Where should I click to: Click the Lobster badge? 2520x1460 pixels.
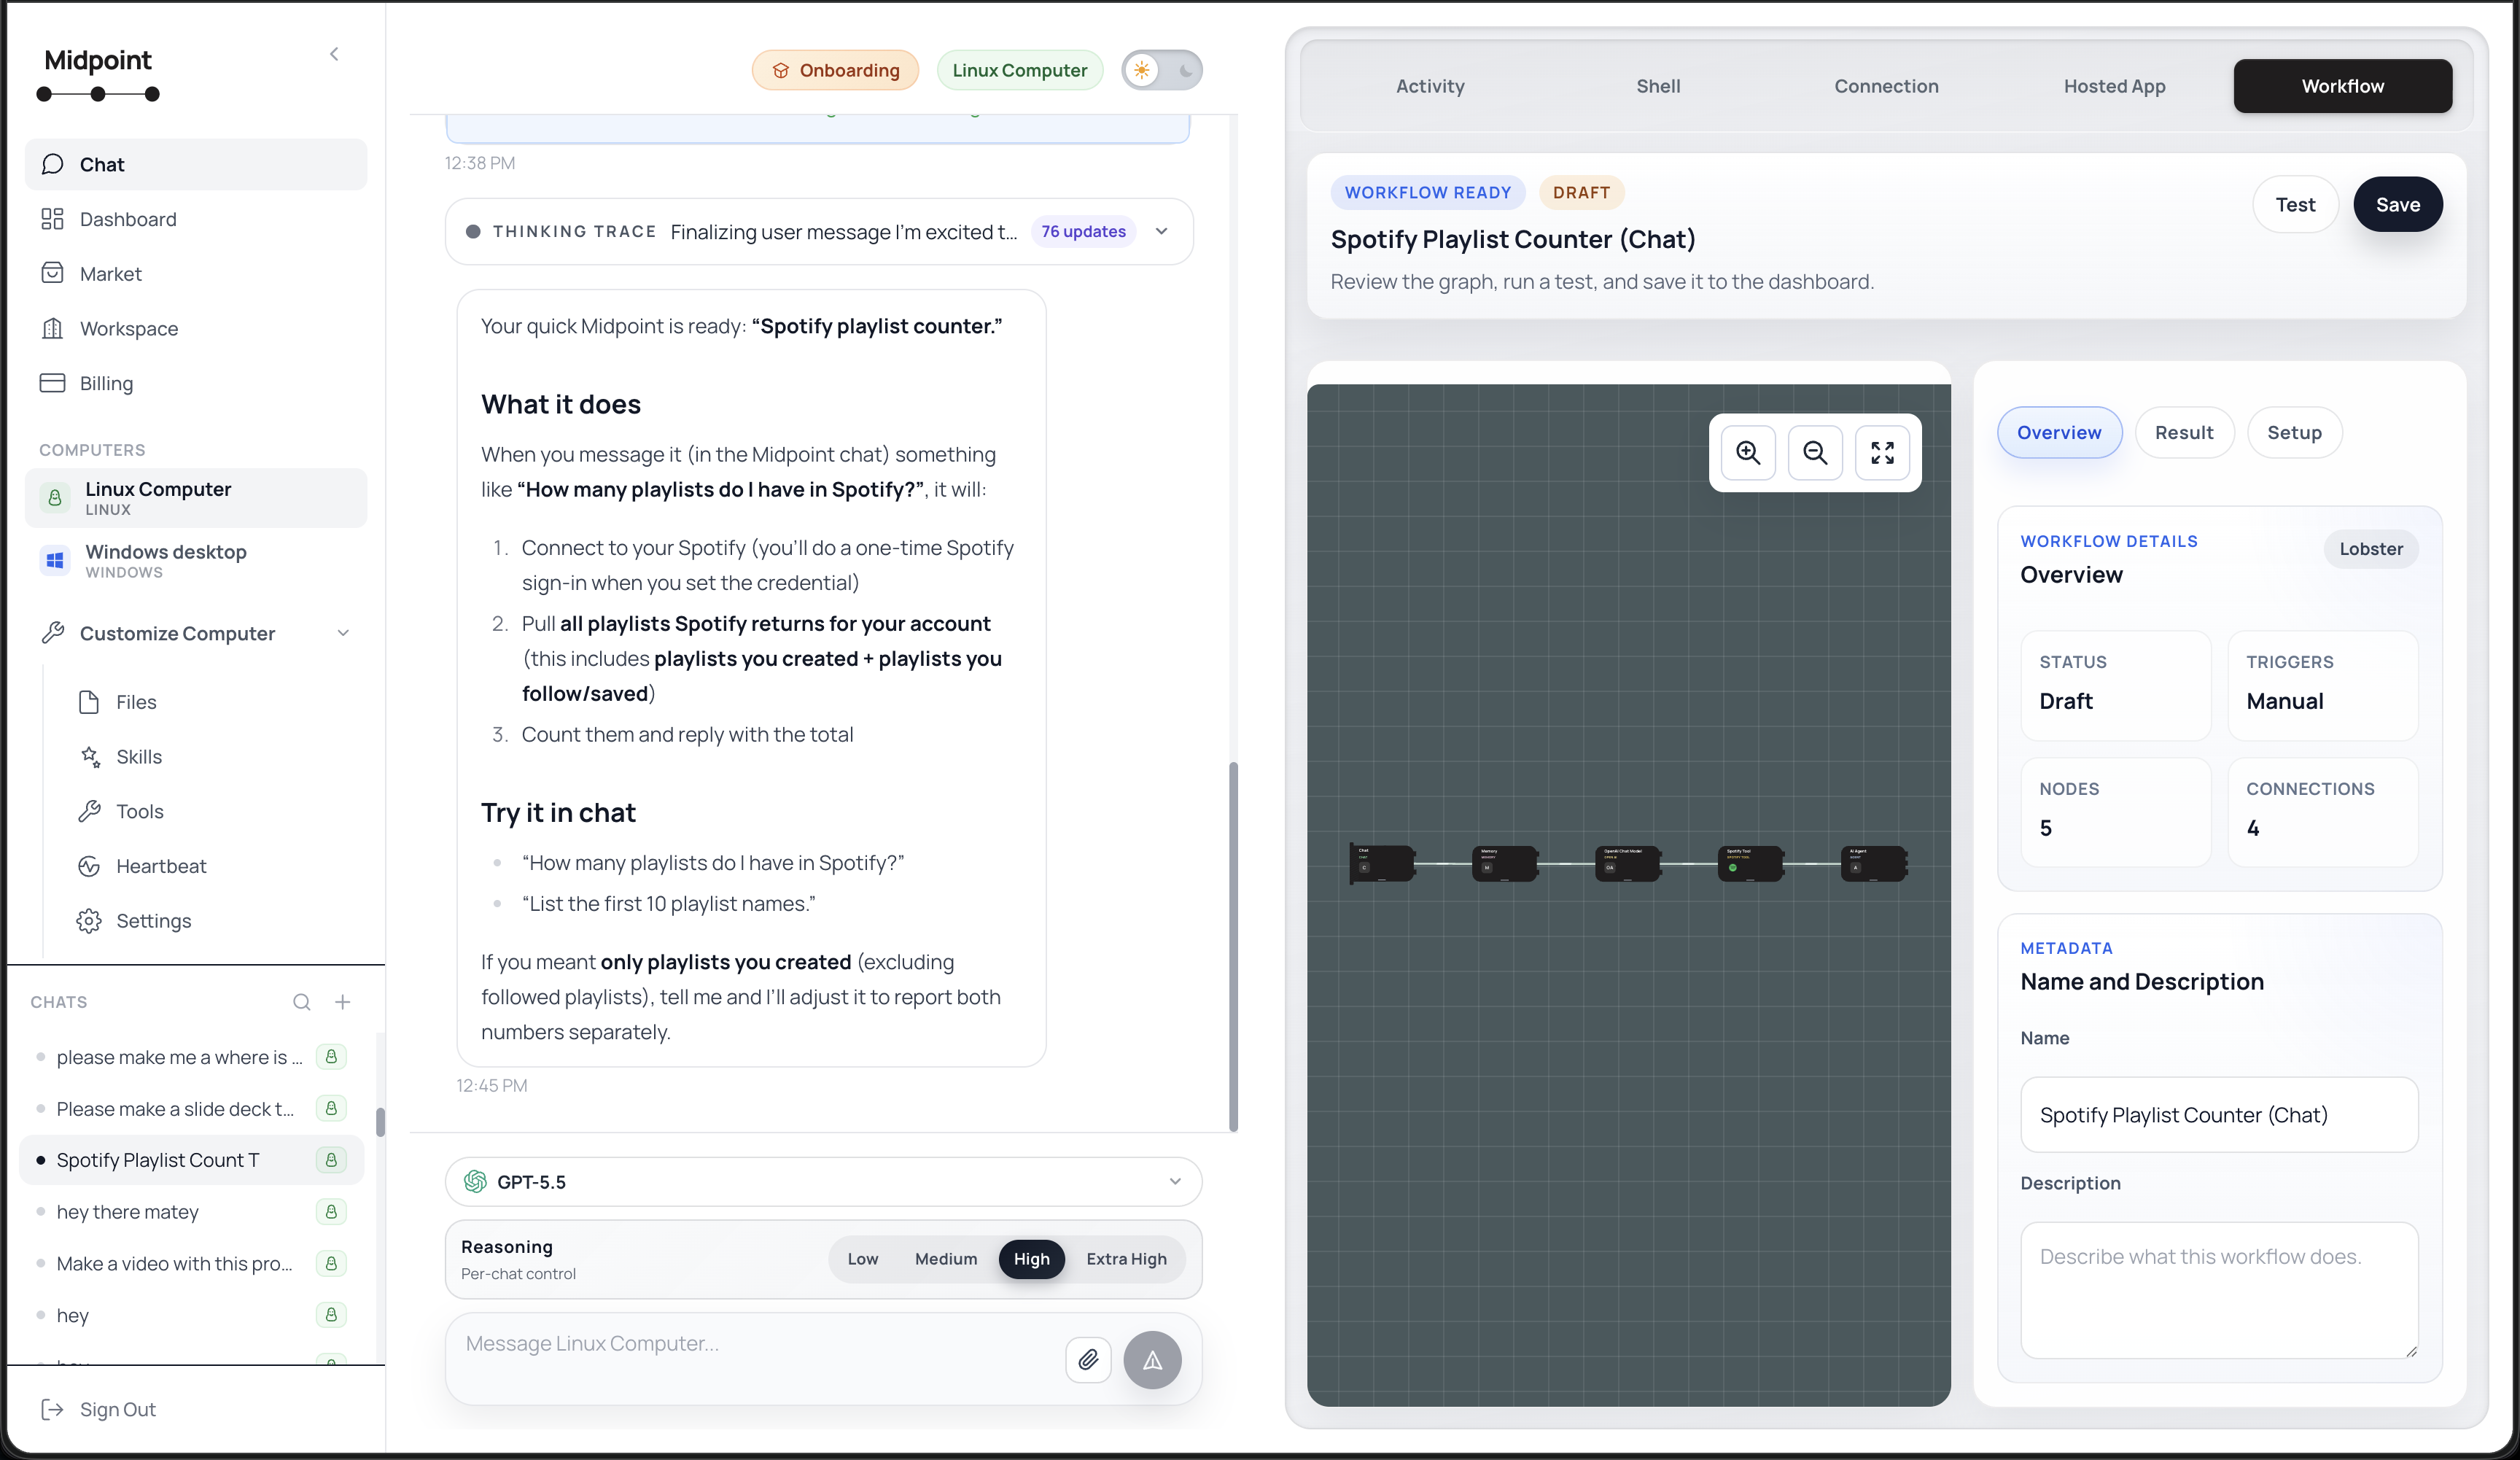(x=2371, y=549)
